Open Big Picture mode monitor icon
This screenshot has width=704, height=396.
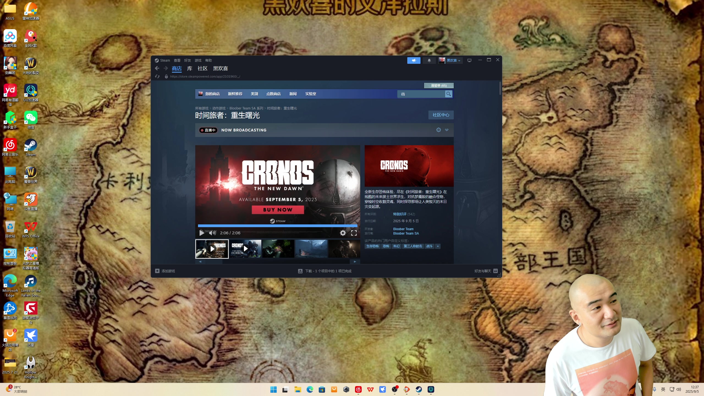tap(469, 60)
